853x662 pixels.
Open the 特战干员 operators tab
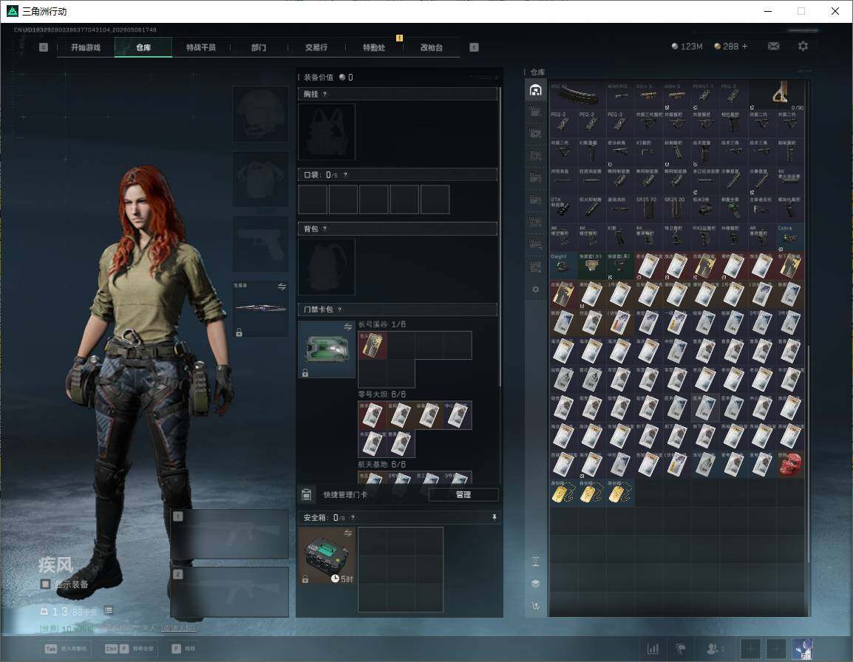[201, 47]
